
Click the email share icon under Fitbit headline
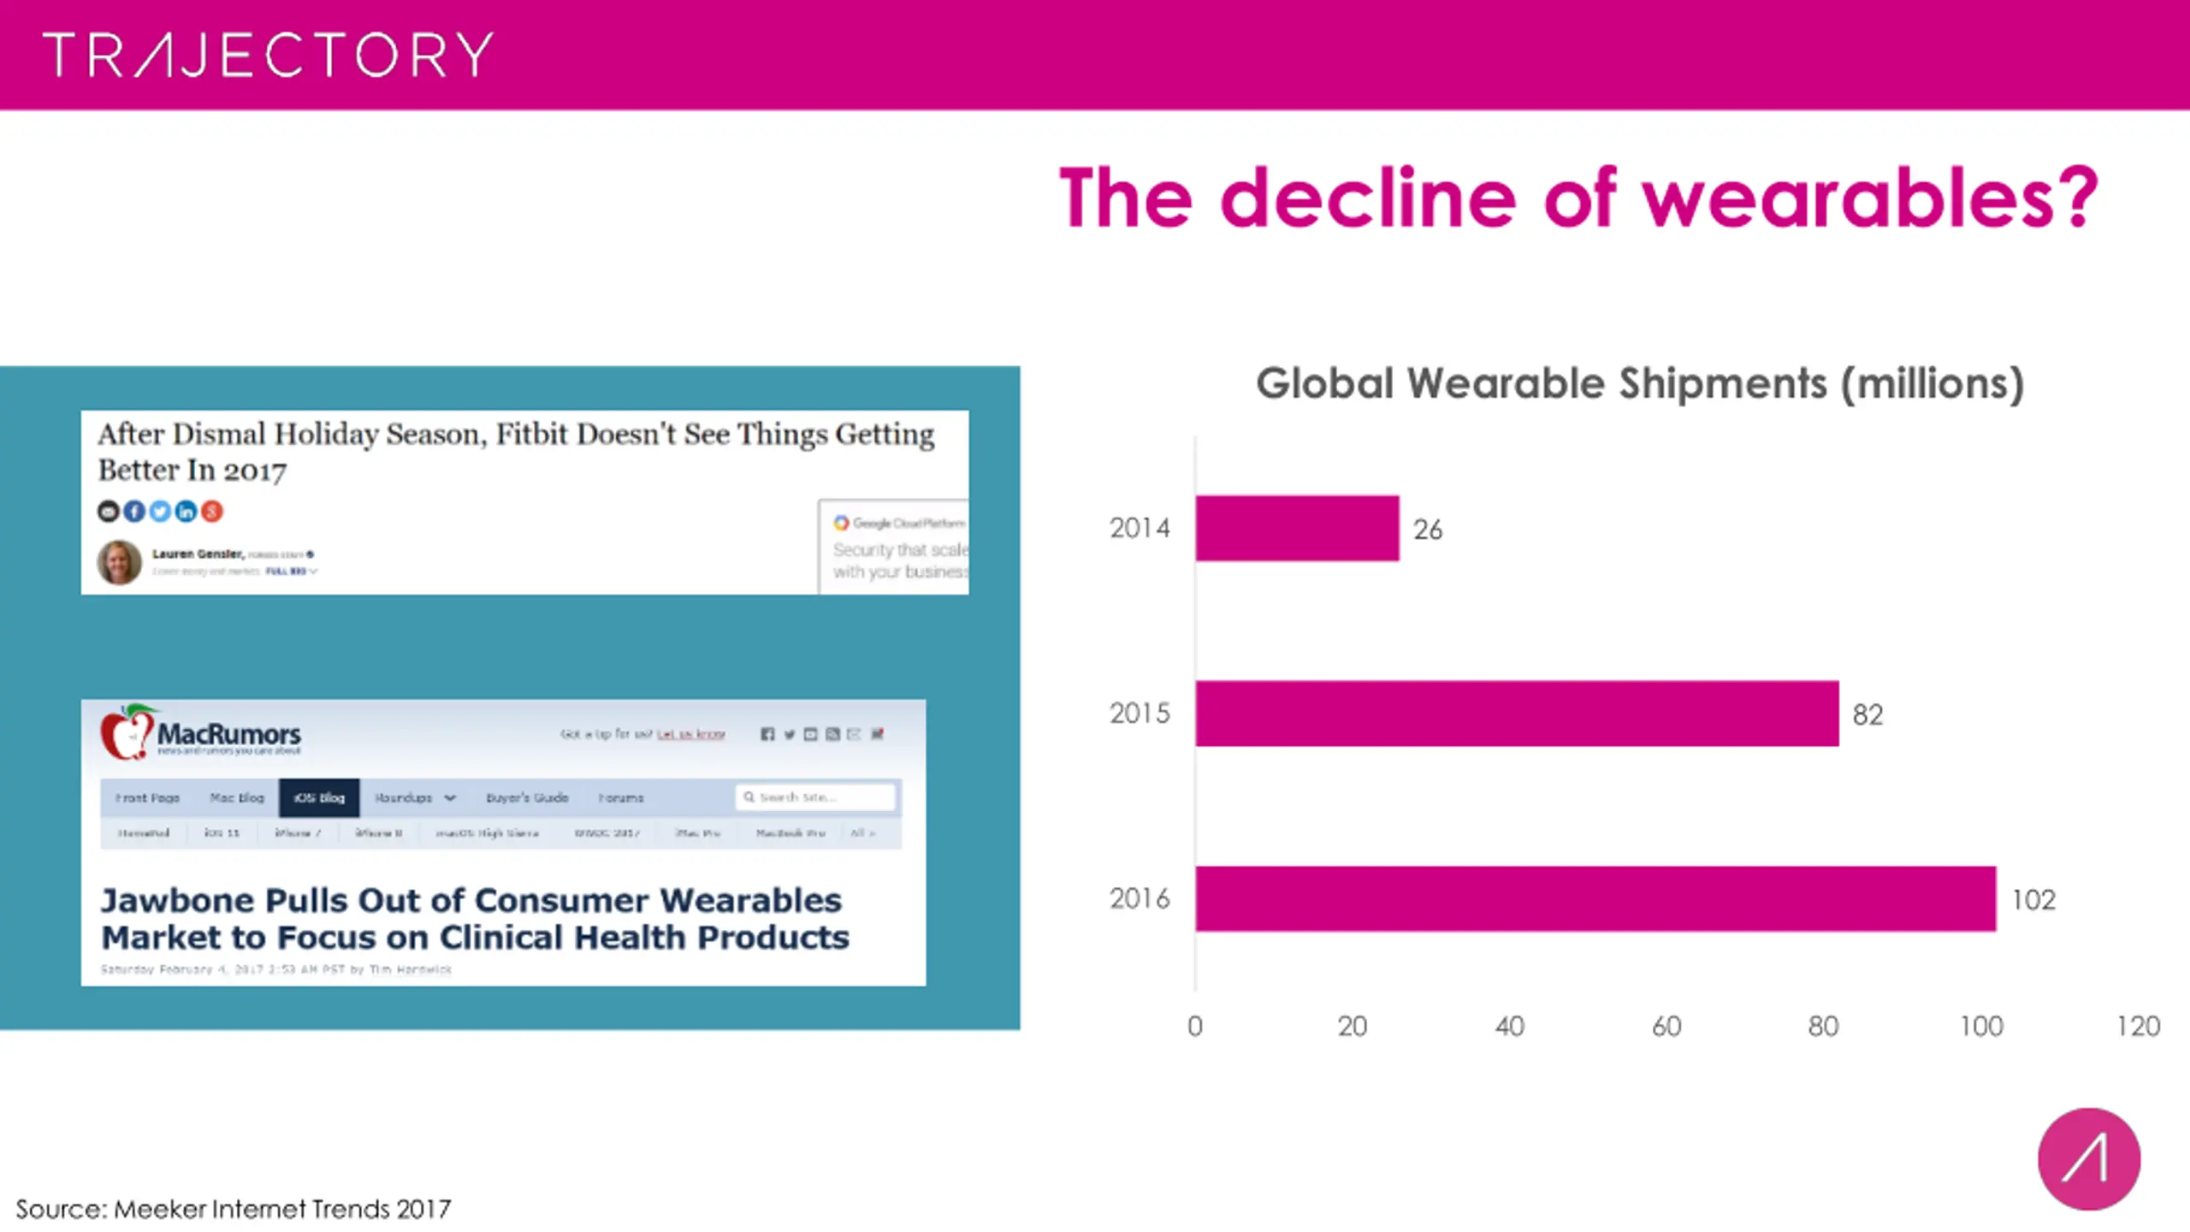click(108, 512)
